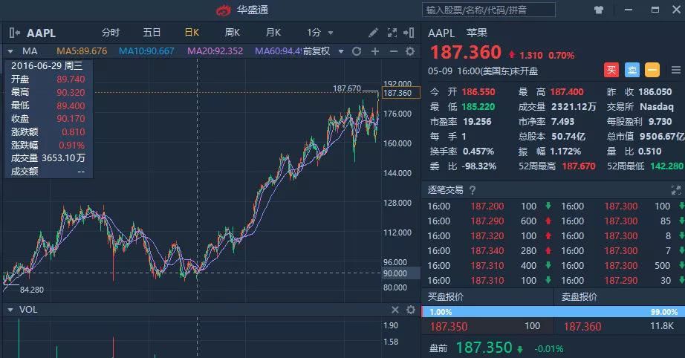Switch to the 分时 intraday tab
This screenshot has width=685, height=358.
coord(111,33)
